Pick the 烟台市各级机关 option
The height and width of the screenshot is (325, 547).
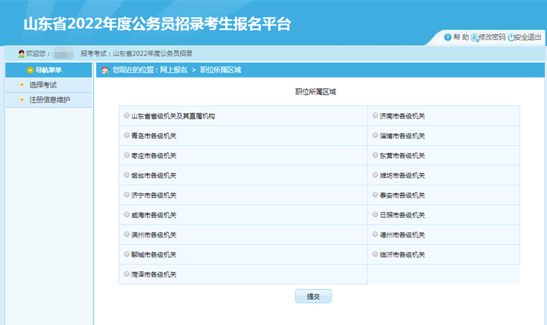click(127, 175)
